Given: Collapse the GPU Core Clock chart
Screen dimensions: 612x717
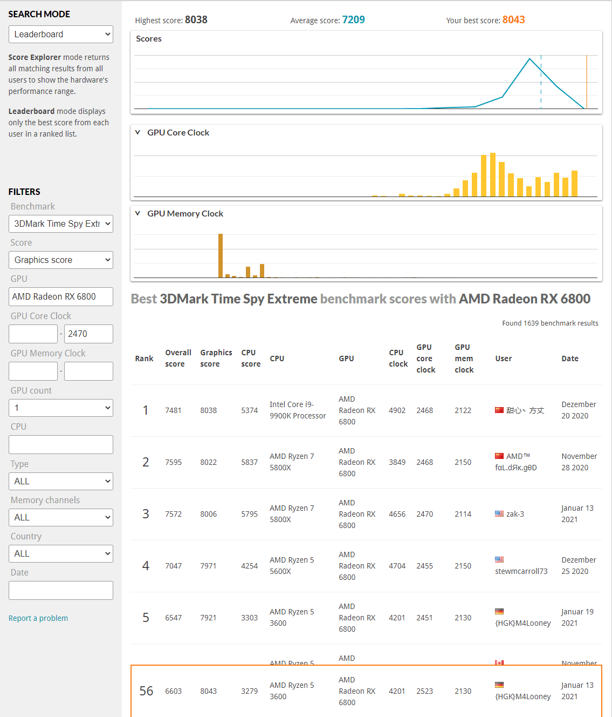Looking at the screenshot, I should [x=137, y=132].
